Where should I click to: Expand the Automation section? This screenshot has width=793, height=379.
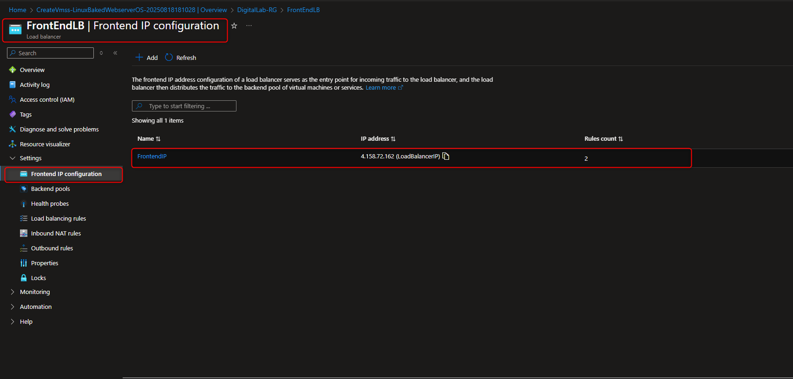[13, 307]
